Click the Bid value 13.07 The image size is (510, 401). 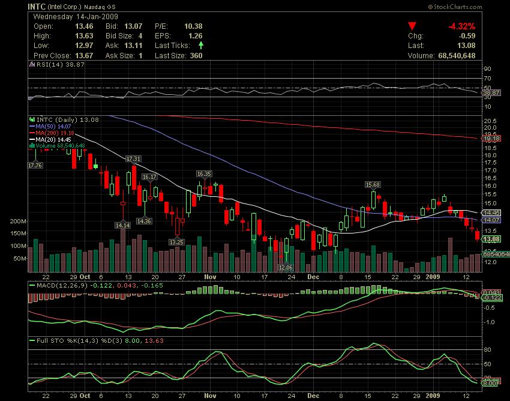coord(133,26)
